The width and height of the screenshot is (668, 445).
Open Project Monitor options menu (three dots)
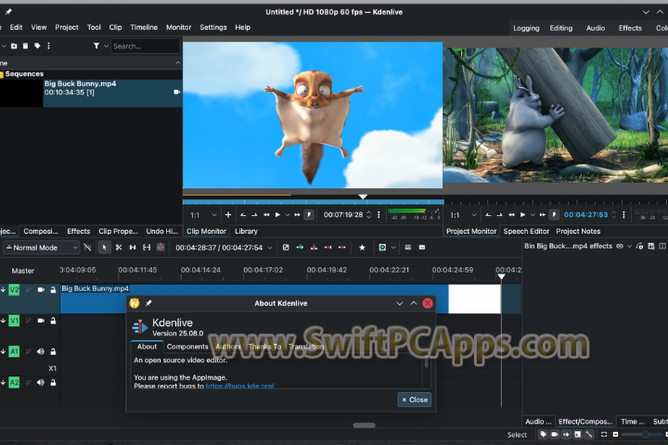[x=623, y=215]
